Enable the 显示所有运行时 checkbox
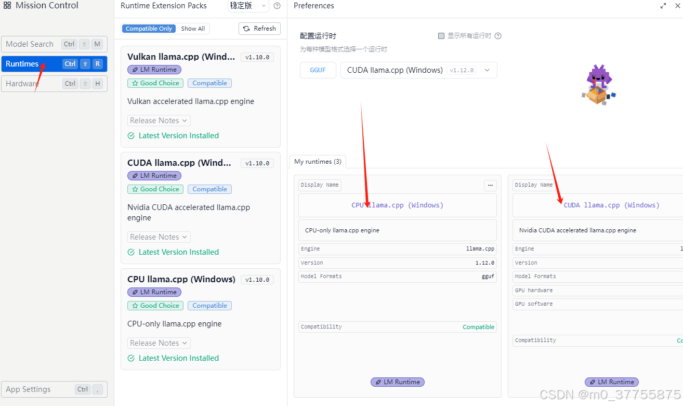Screen dimensions: 683x406 coord(441,36)
